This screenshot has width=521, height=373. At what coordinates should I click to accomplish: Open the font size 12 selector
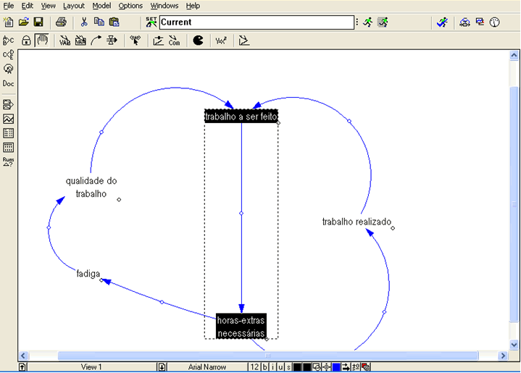(254, 367)
